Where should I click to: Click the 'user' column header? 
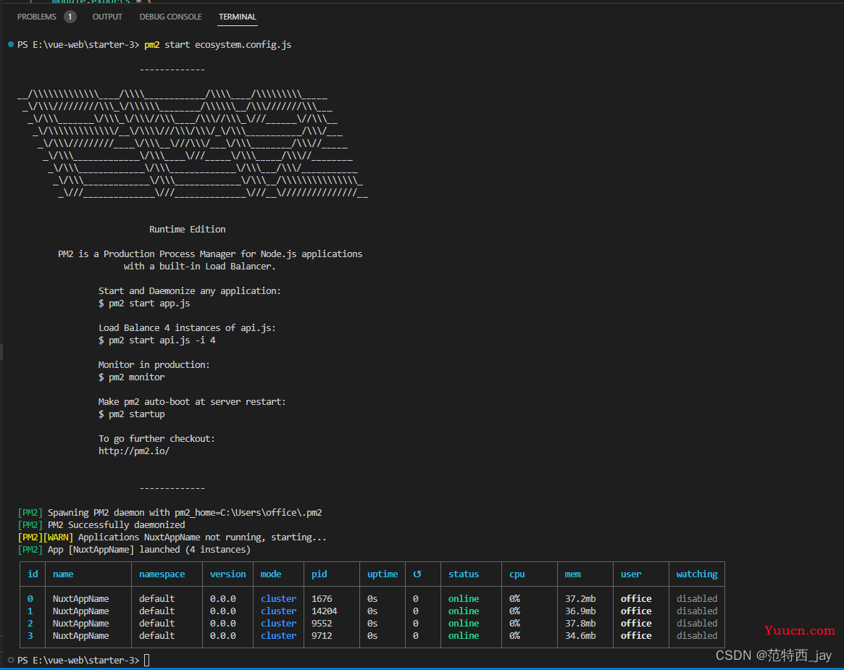coord(631,574)
